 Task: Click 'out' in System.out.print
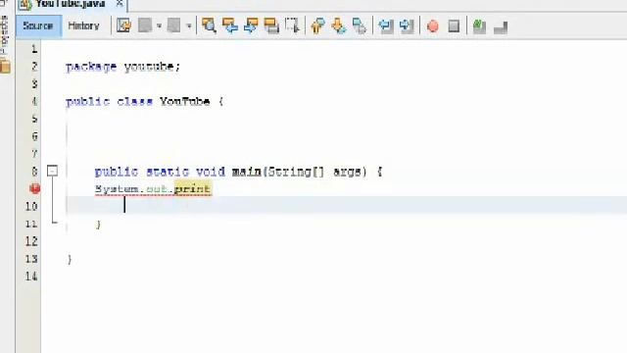(157, 189)
